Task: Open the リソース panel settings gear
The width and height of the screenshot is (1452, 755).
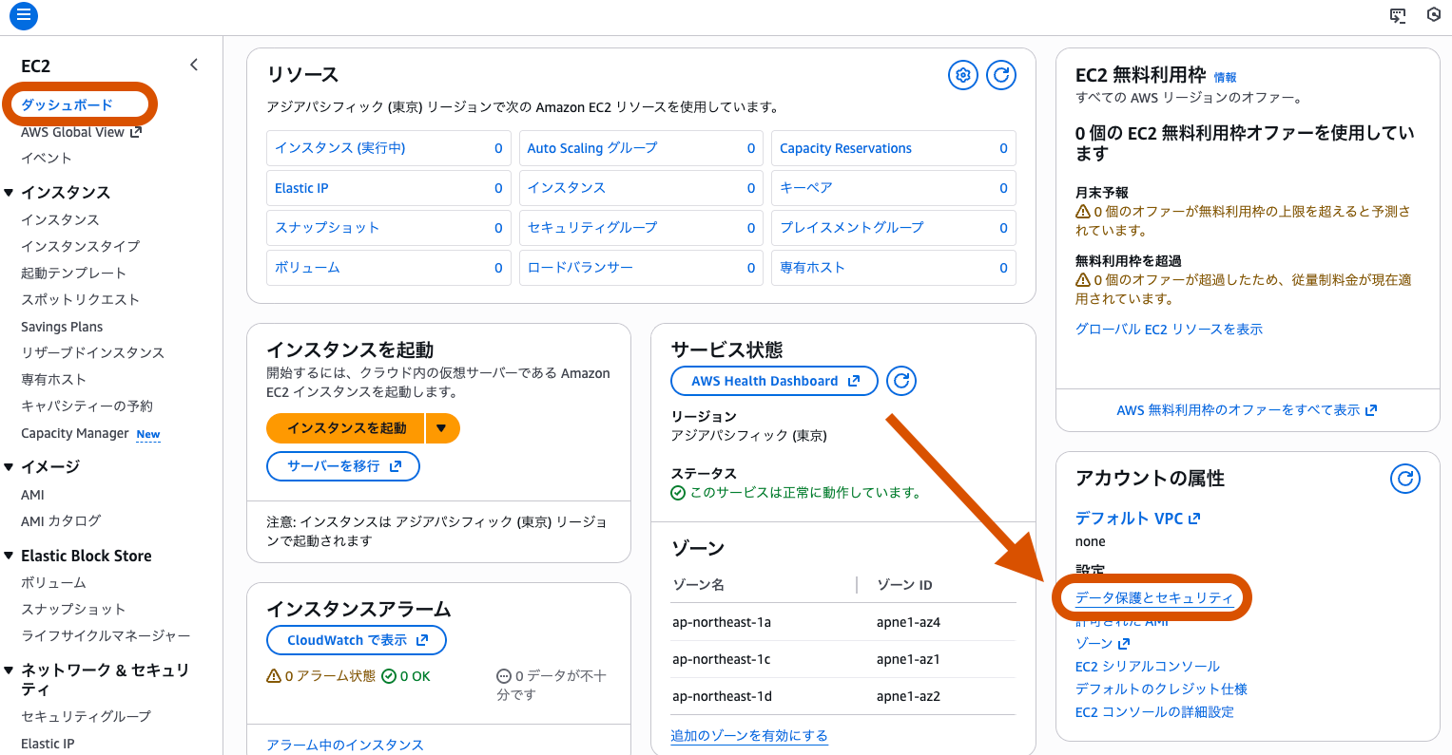Action: click(963, 75)
